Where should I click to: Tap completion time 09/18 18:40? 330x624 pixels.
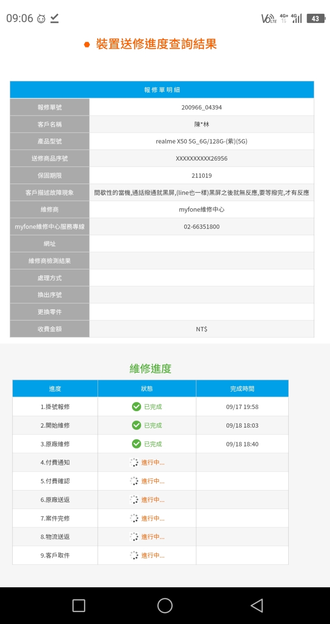pyautogui.click(x=242, y=444)
